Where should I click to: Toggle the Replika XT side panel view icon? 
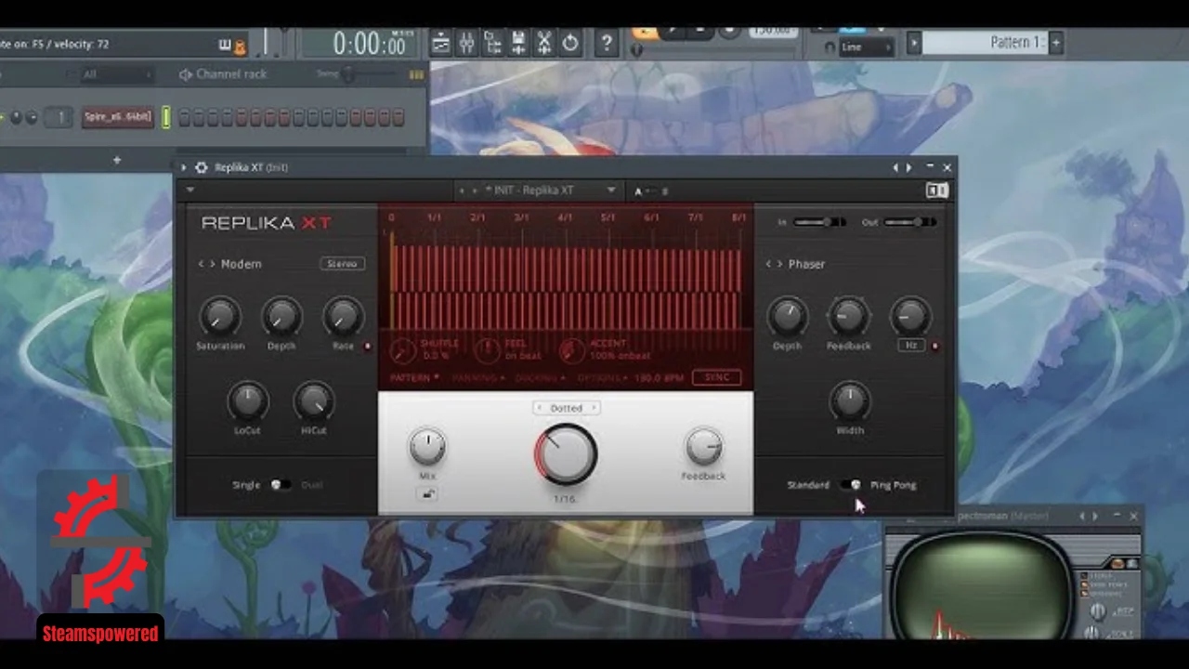point(936,190)
